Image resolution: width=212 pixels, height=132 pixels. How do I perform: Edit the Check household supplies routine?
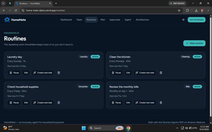tap(26, 103)
